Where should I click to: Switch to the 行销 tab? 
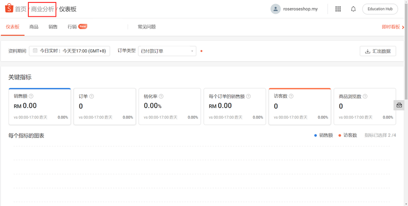click(72, 27)
